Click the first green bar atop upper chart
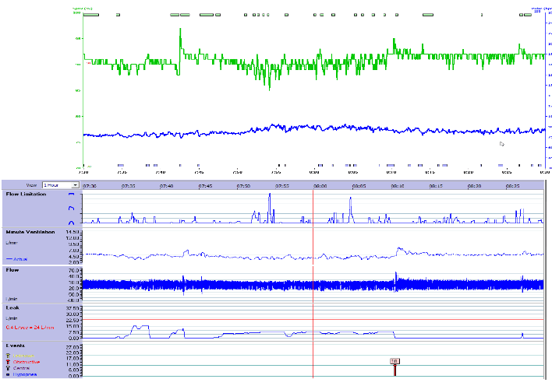552x386 pixels. coord(90,15)
